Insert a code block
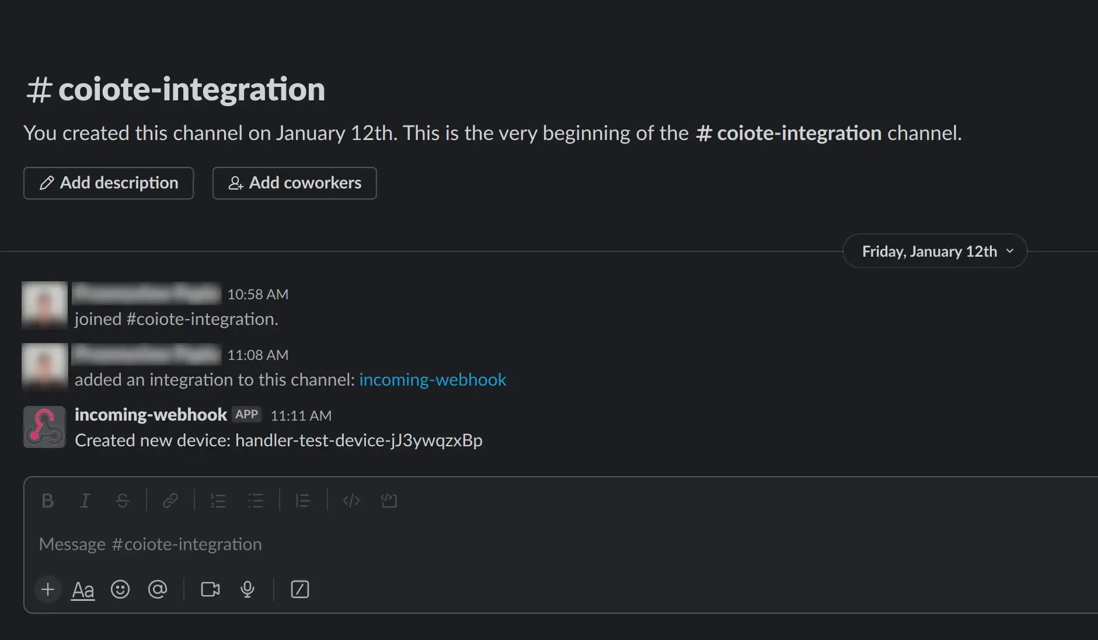 pos(389,501)
